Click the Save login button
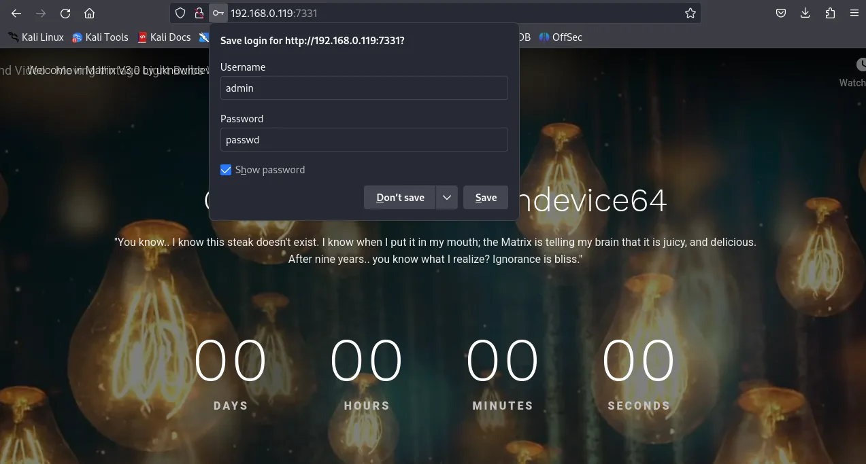 (x=486, y=198)
